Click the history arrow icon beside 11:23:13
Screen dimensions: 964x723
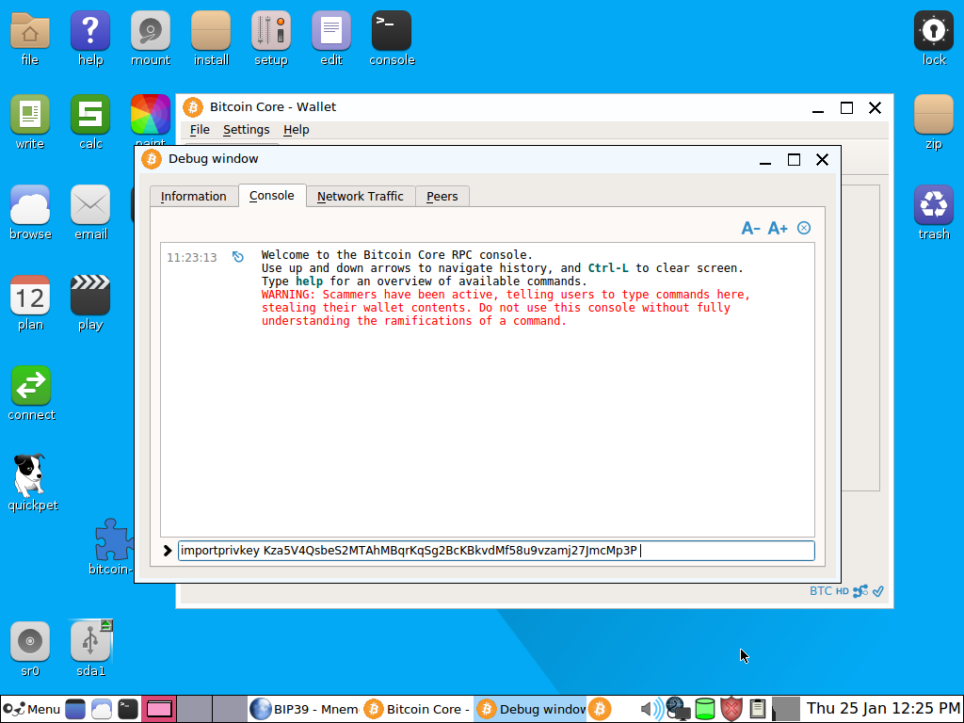pos(238,257)
